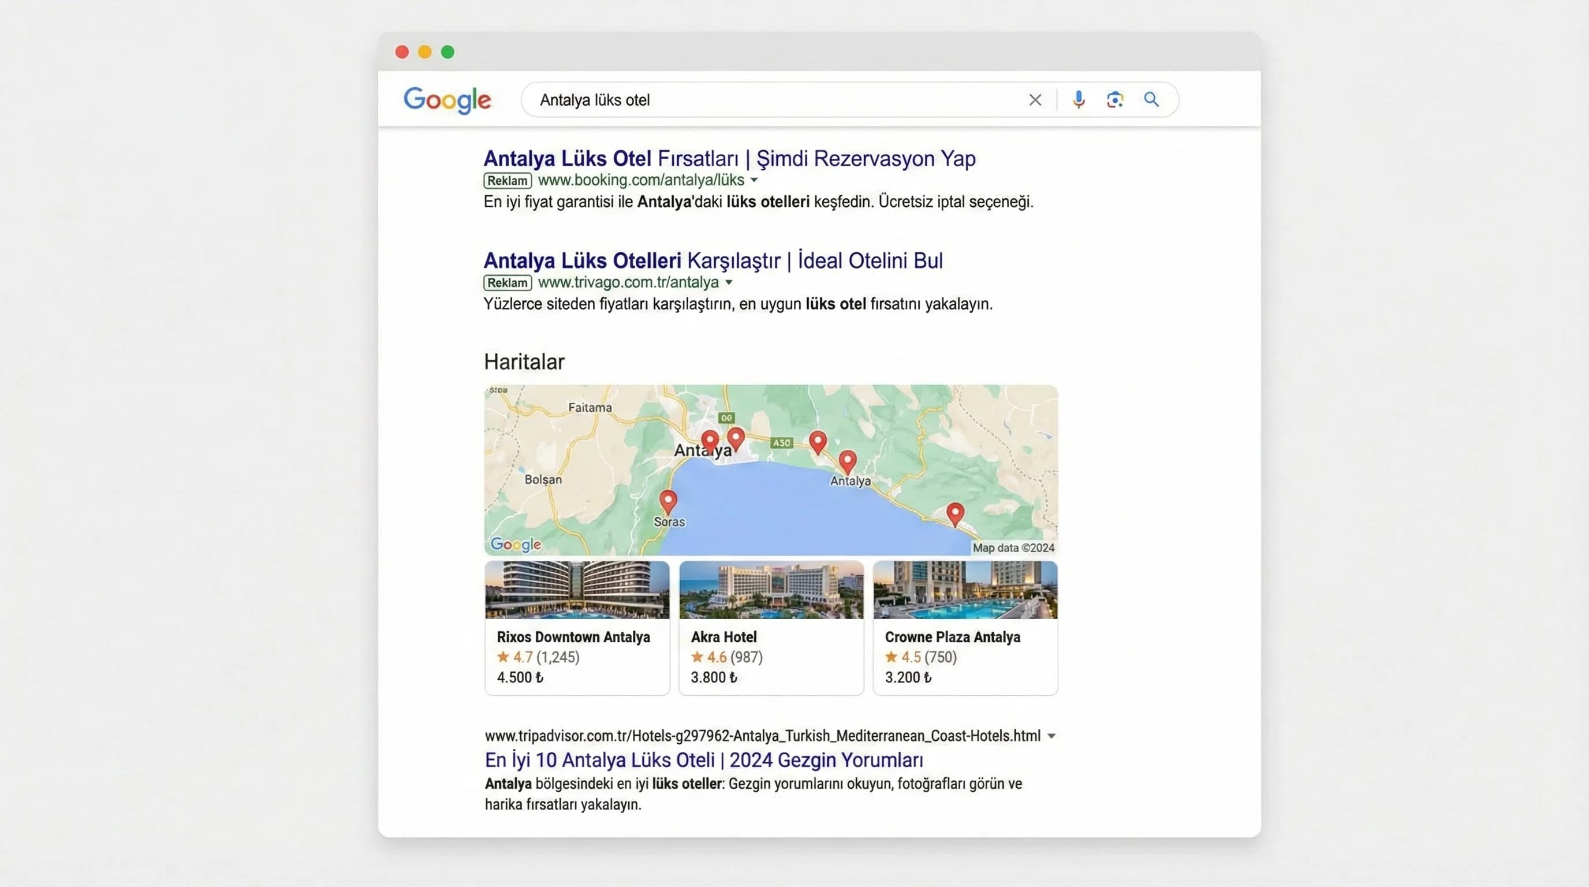Click the star icon on Akra Hotel rating
This screenshot has width=1589, height=887.
click(696, 658)
